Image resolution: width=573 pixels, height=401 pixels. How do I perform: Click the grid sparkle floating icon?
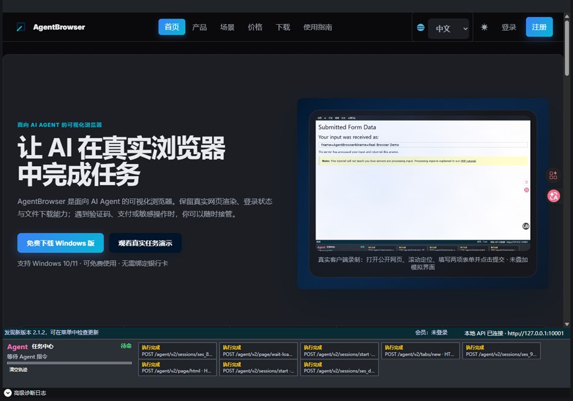(553, 175)
